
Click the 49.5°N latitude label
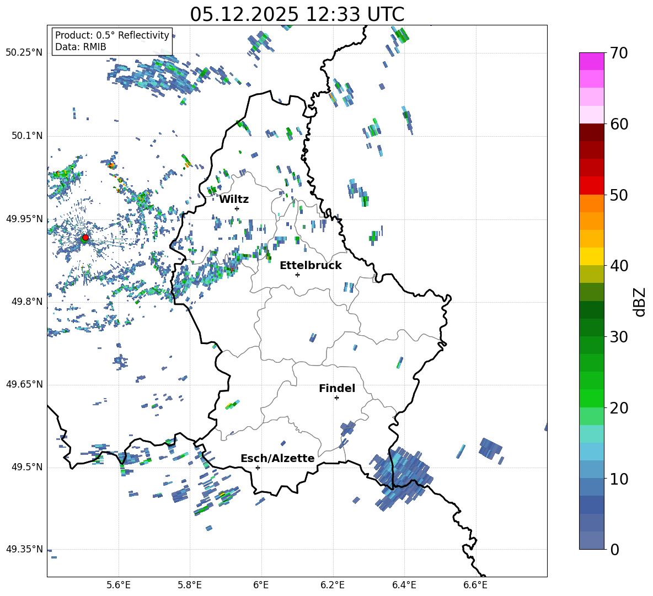pyautogui.click(x=26, y=466)
